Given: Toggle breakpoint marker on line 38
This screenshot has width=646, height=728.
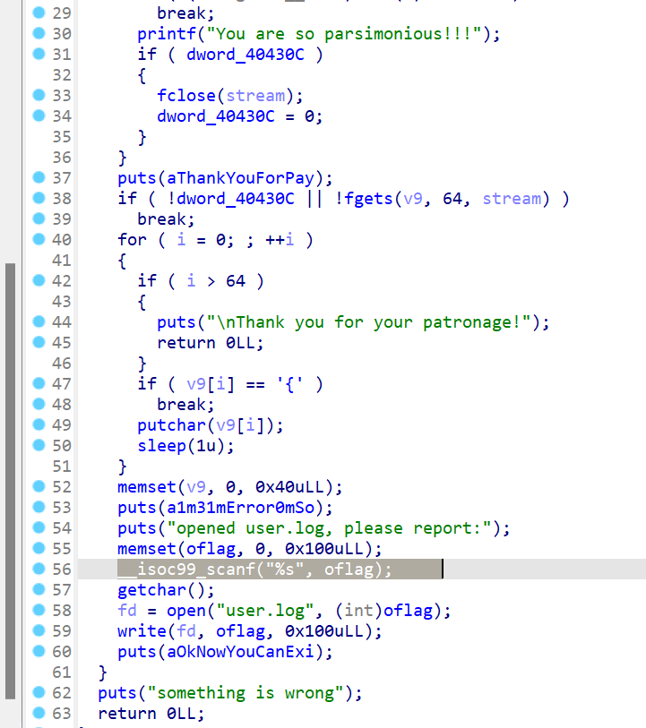Looking at the screenshot, I should (x=38, y=199).
